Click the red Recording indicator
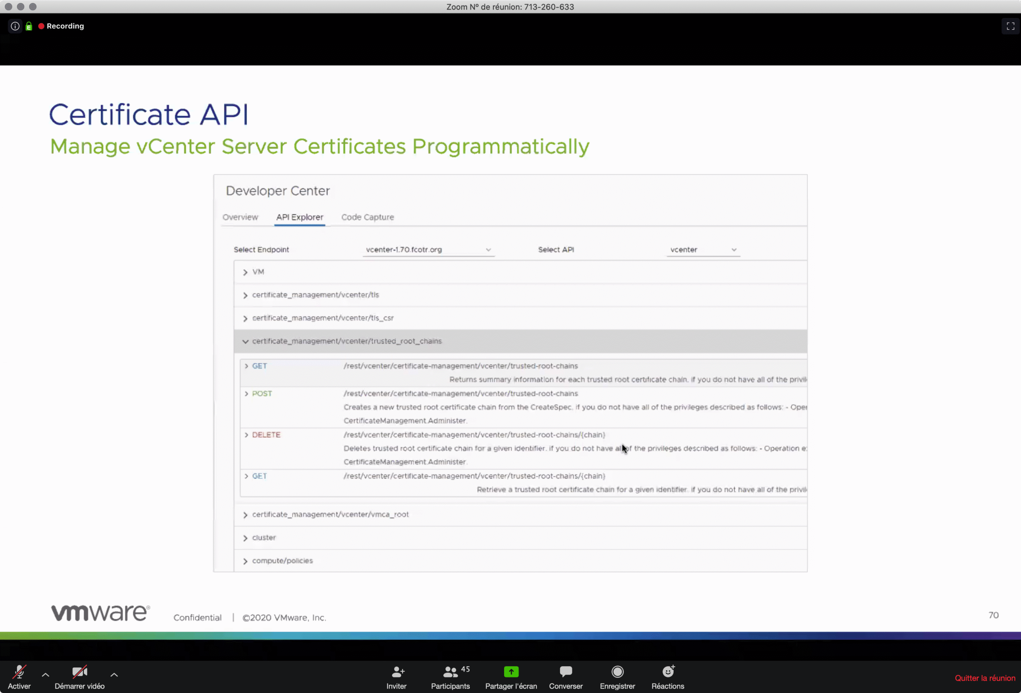Screen dimensions: 1021x693 point(61,26)
